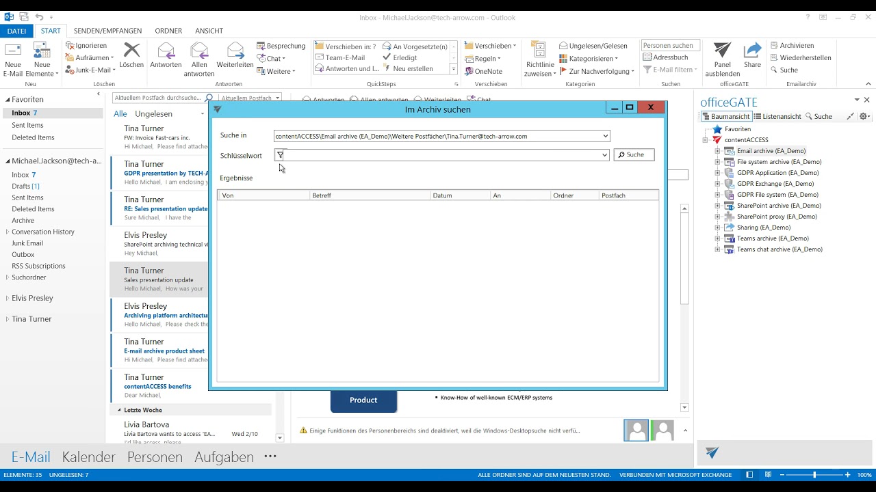Click the Suche button in archive dialog
876x492 pixels.
coord(634,155)
